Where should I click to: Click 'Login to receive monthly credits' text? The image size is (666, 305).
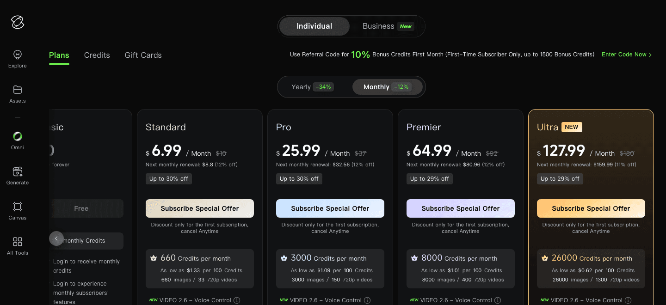coord(86,266)
